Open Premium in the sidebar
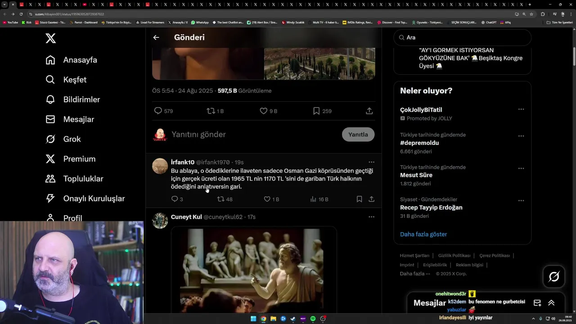The width and height of the screenshot is (576, 324). click(71, 159)
